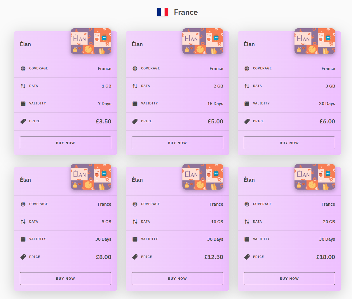This screenshot has width=352, height=299.
Task: Purchase the 5 GB £8.00 plan
Action: pos(65,279)
